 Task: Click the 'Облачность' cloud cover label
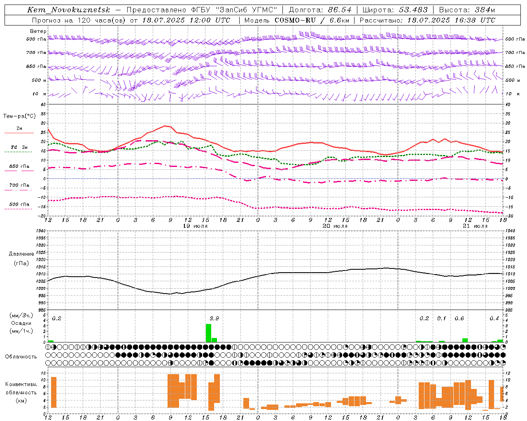[21, 356]
